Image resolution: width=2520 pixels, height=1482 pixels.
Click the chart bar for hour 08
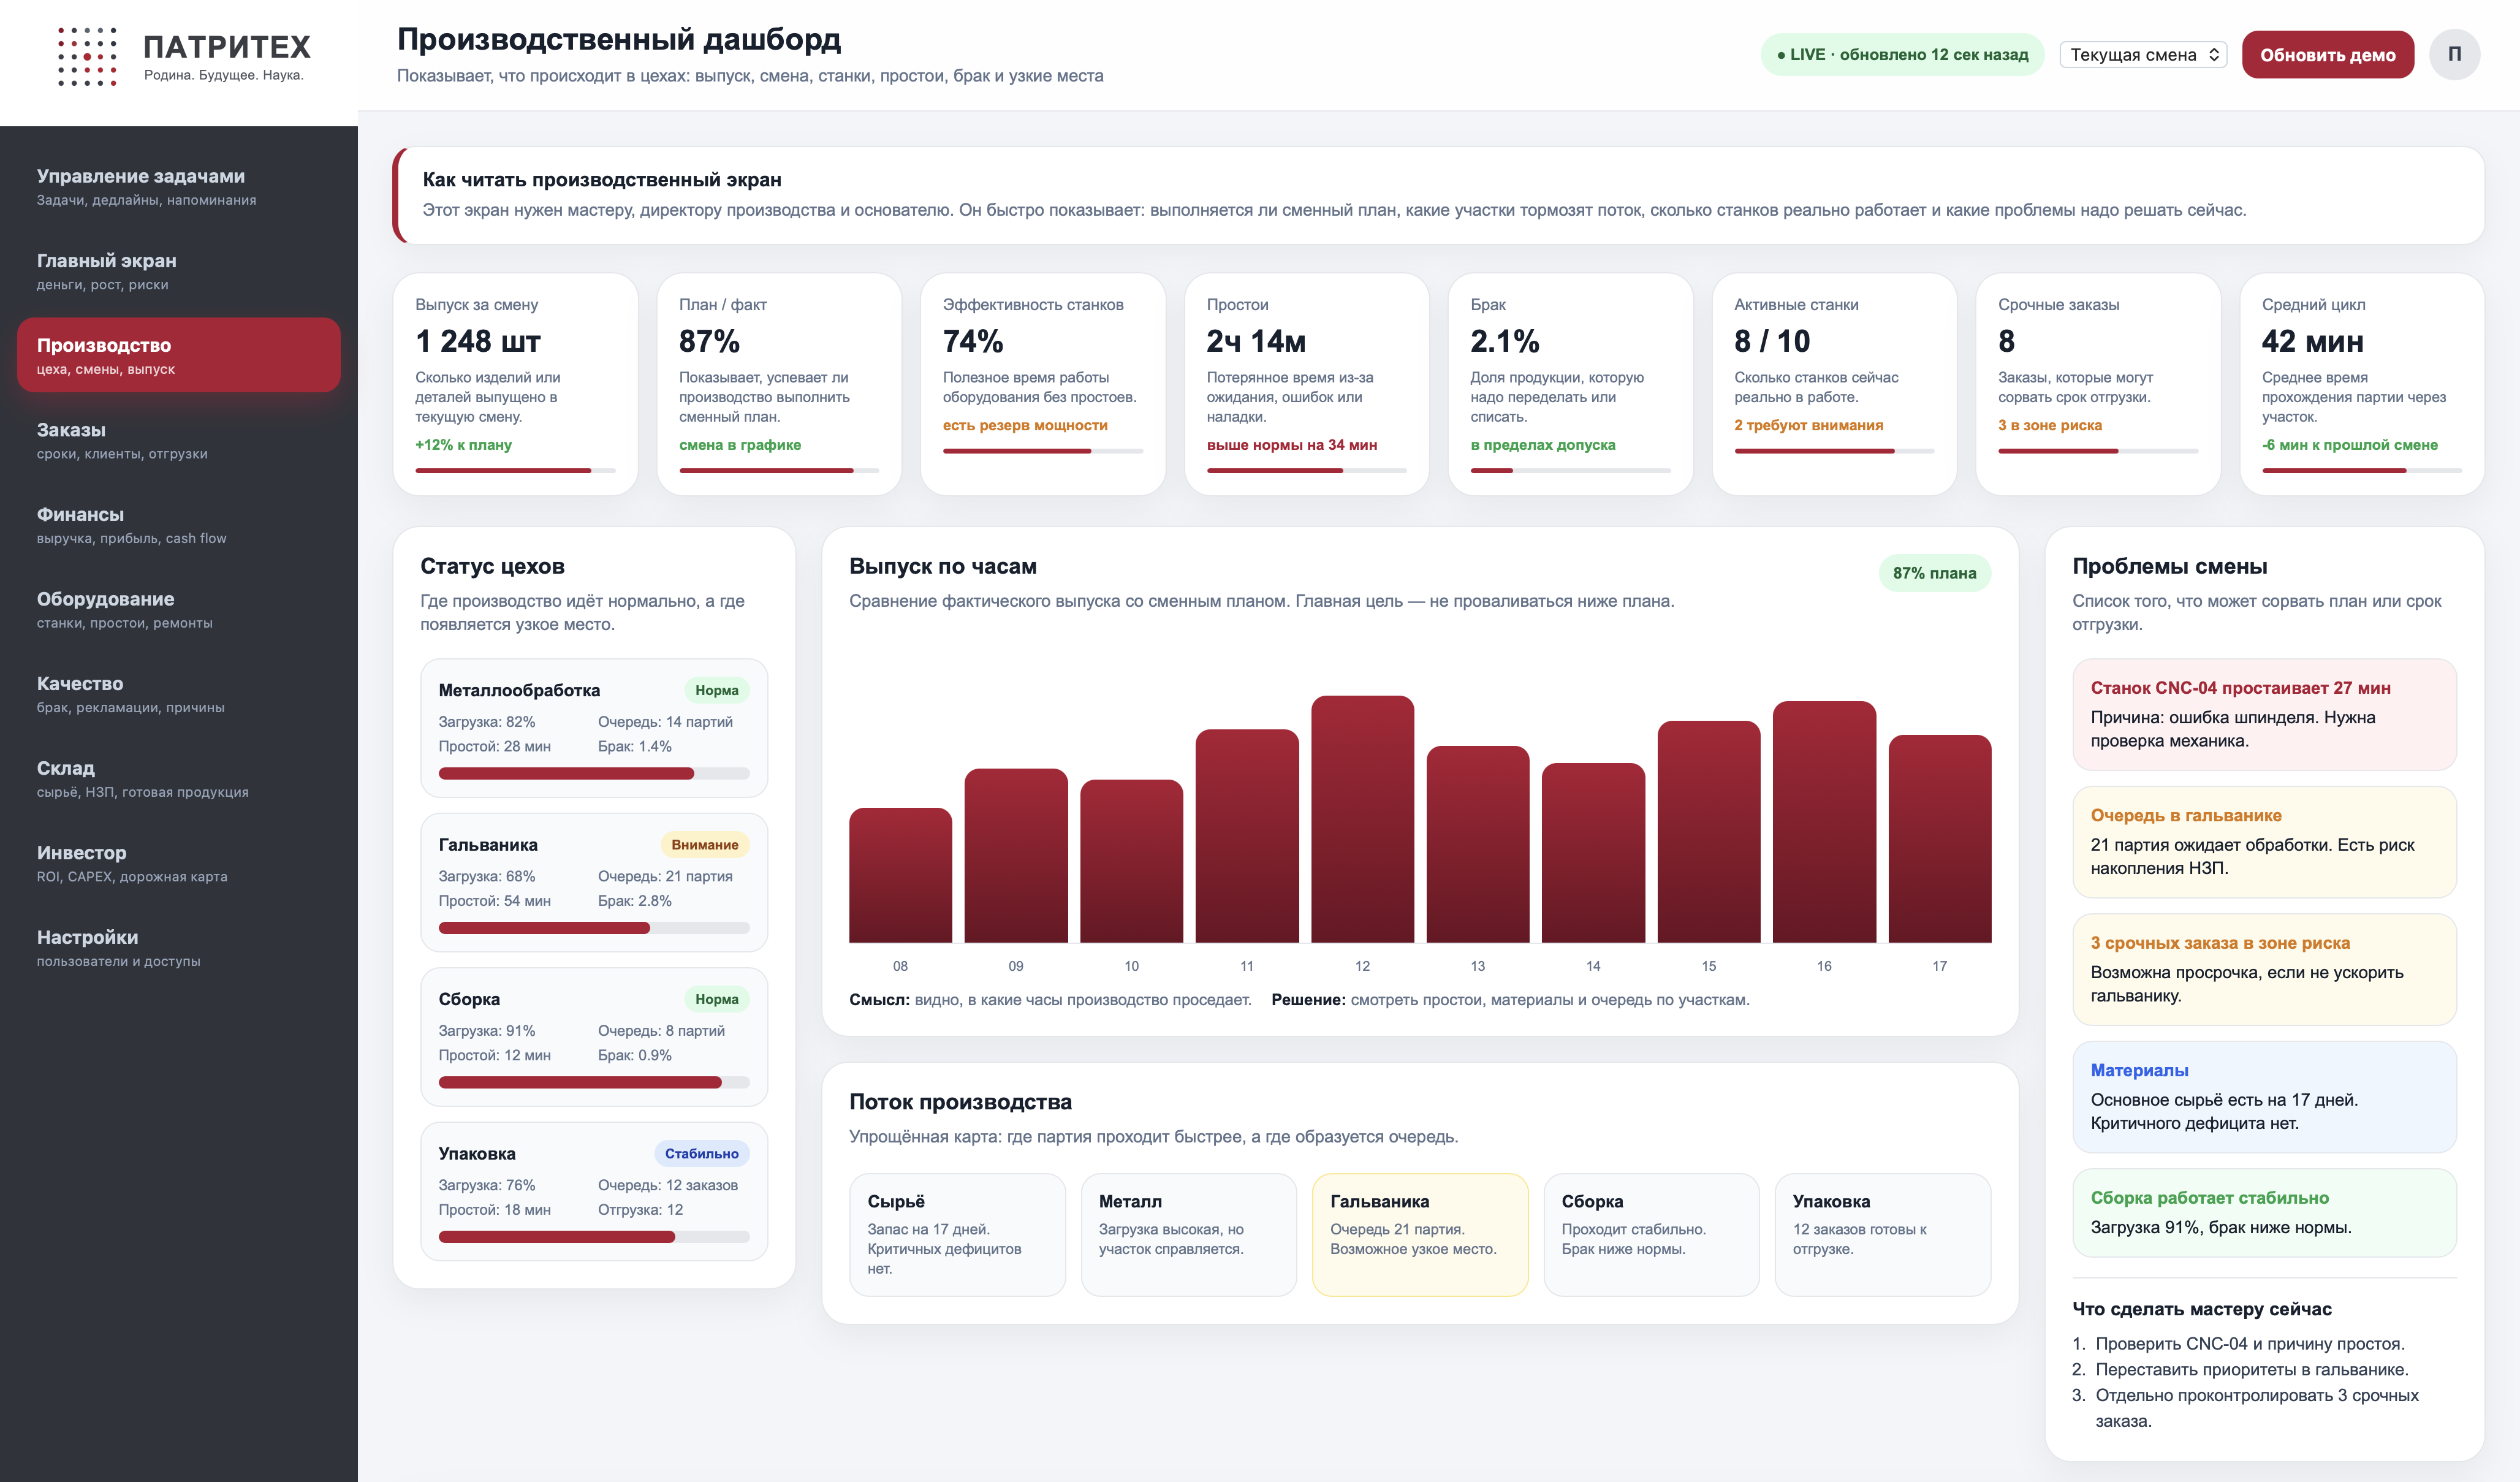[x=900, y=875]
